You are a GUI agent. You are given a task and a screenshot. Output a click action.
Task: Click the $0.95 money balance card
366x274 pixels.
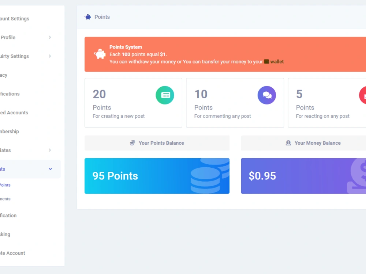point(303,176)
